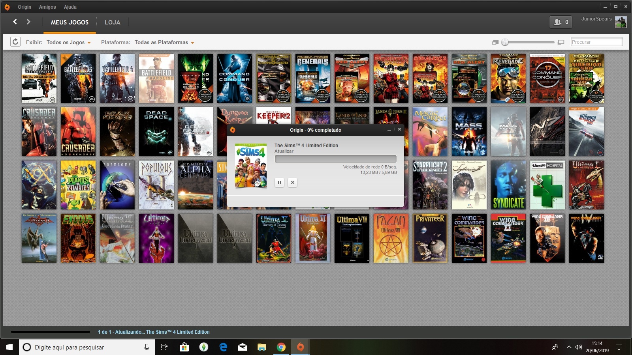Open Mass Effect game tile
This screenshot has height=355, width=632.
click(469, 132)
